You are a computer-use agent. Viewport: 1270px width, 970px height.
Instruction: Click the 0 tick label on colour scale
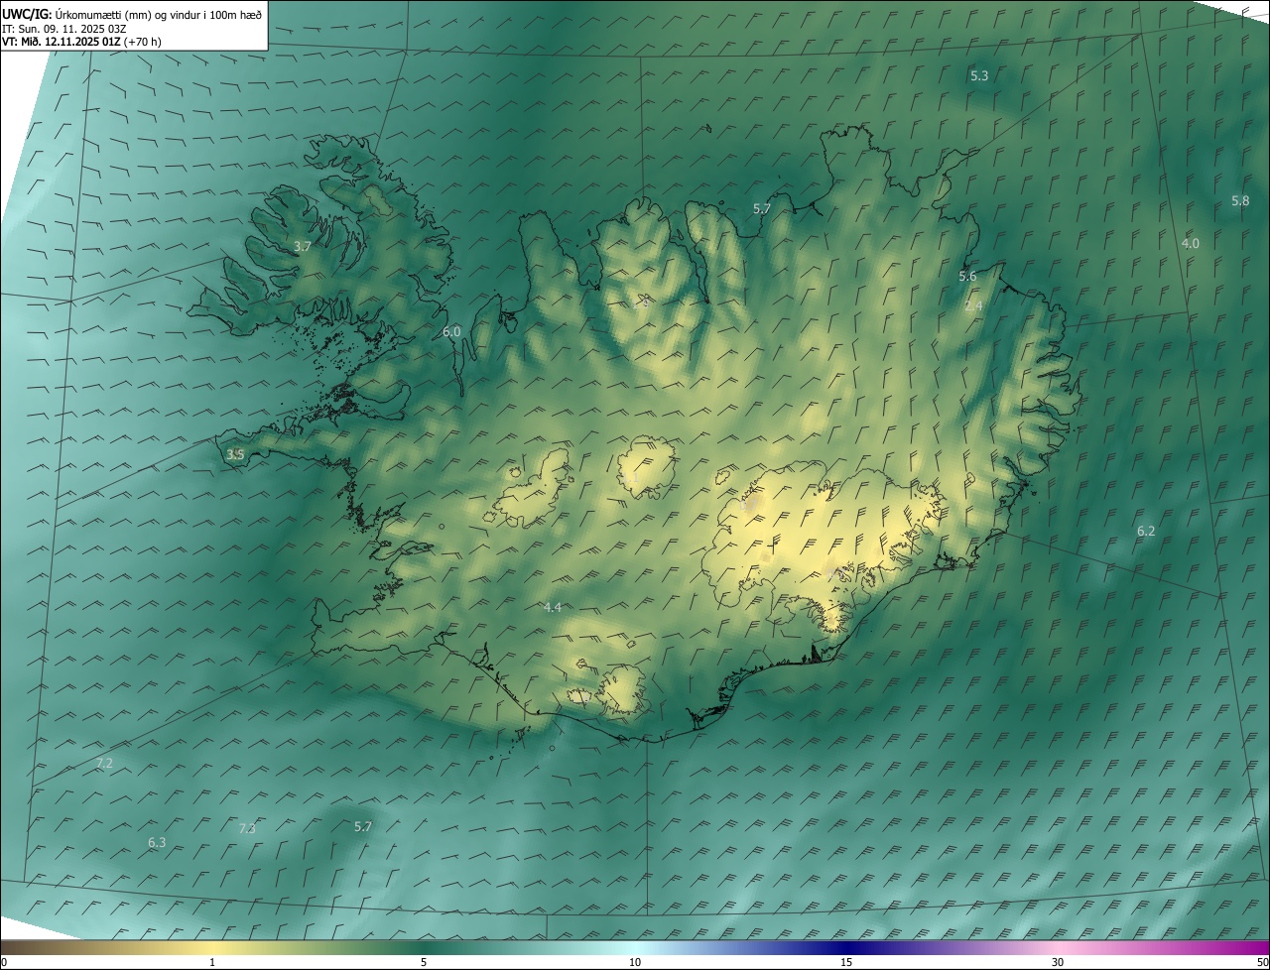click(x=4, y=962)
